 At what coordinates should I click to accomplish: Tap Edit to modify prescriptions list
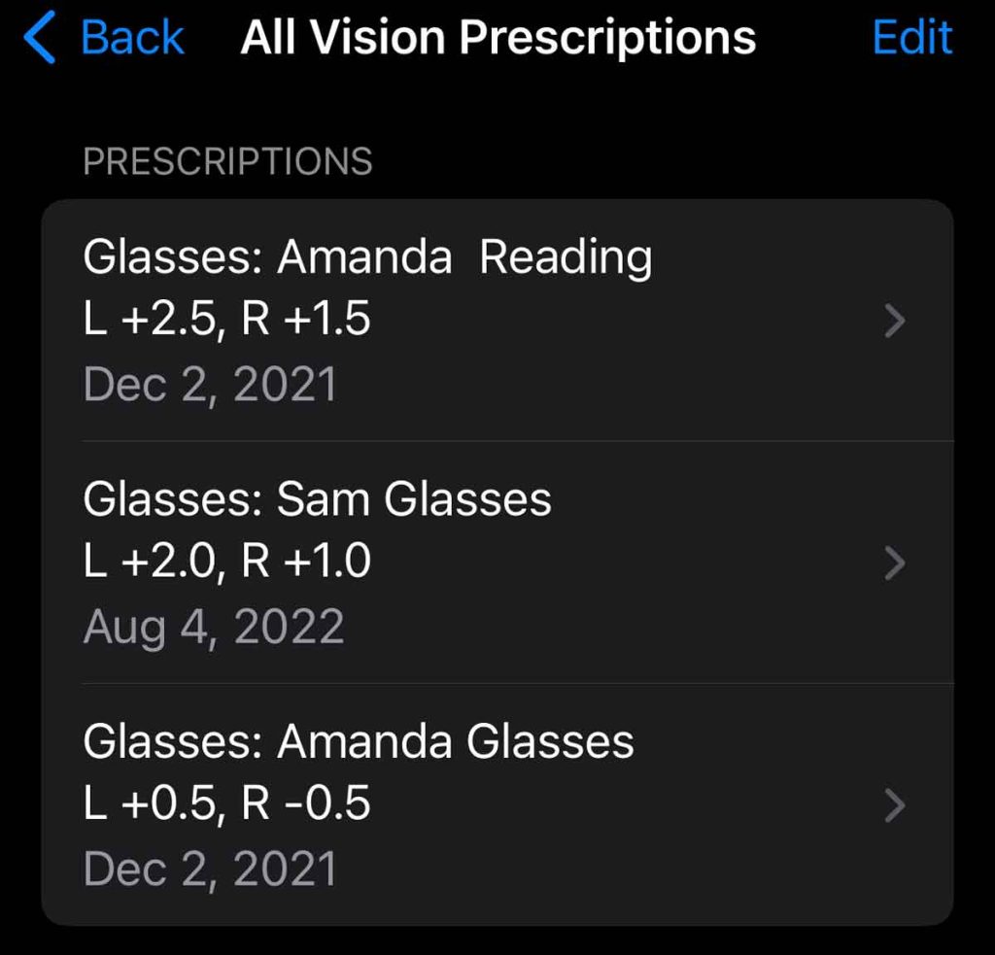pyautogui.click(x=911, y=39)
